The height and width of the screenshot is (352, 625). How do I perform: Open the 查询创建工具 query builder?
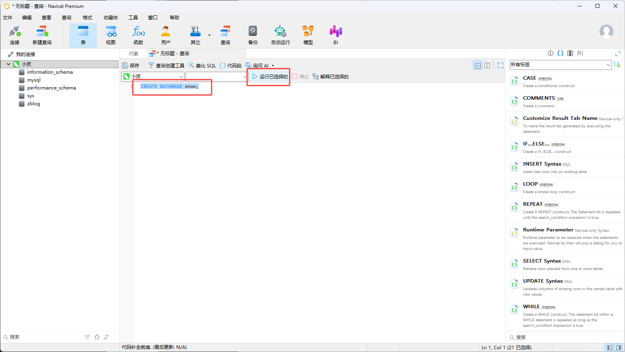tap(166, 65)
